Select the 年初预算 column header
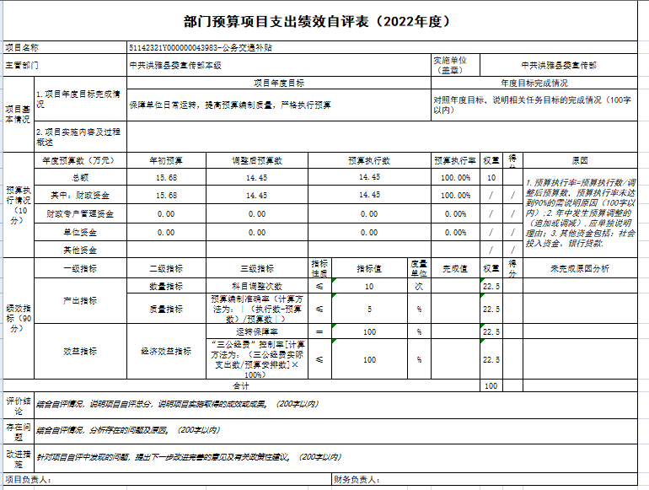The image size is (649, 490). 166,160
